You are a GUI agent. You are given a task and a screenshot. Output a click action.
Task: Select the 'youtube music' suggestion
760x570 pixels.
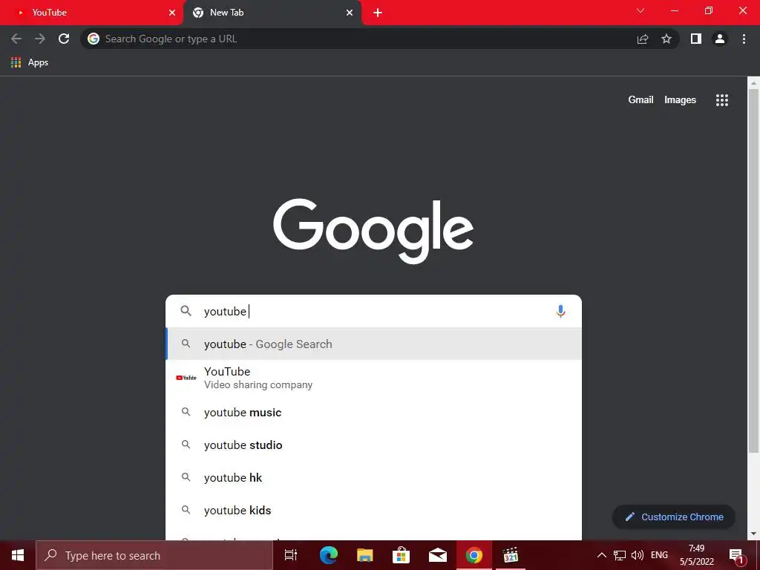pyautogui.click(x=374, y=413)
